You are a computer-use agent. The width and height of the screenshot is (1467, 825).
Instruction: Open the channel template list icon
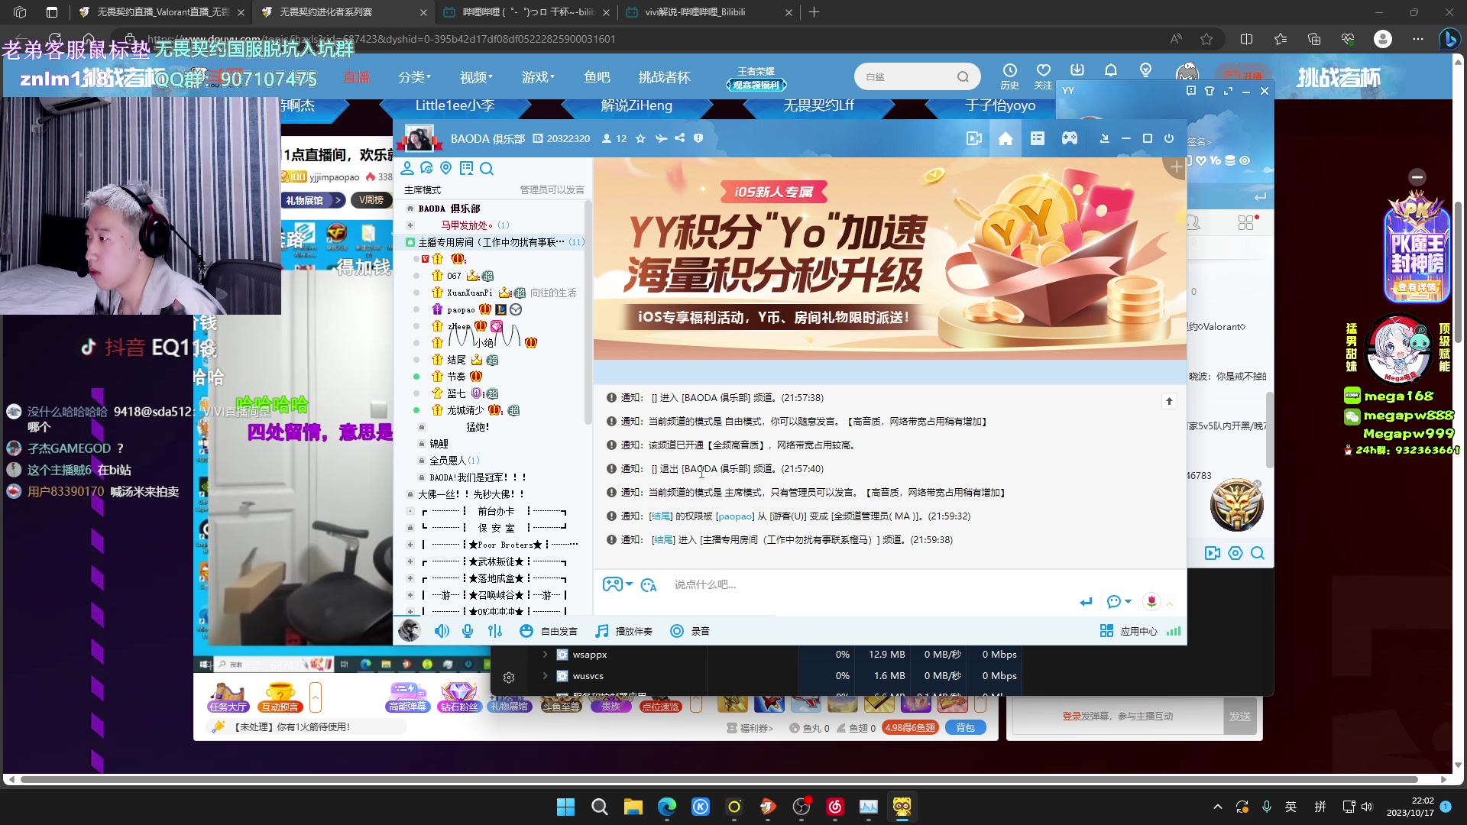[1037, 138]
